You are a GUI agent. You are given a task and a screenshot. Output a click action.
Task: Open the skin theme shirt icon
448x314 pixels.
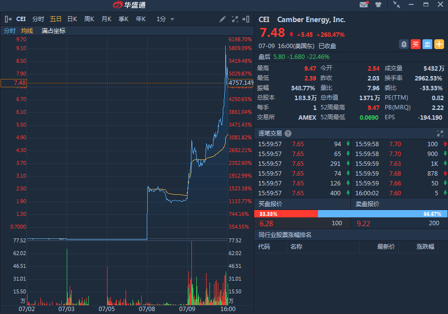point(378,4)
